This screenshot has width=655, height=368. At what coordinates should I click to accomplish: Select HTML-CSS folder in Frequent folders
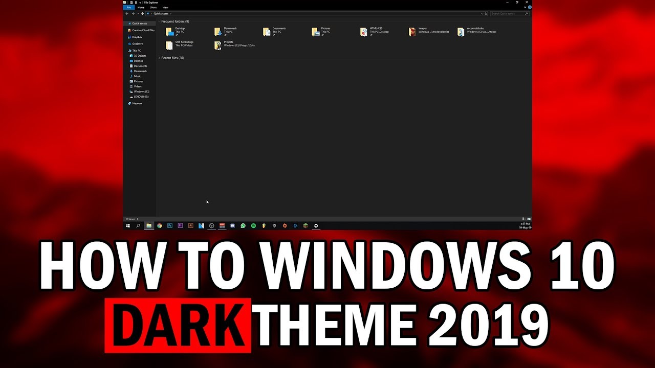[375, 32]
